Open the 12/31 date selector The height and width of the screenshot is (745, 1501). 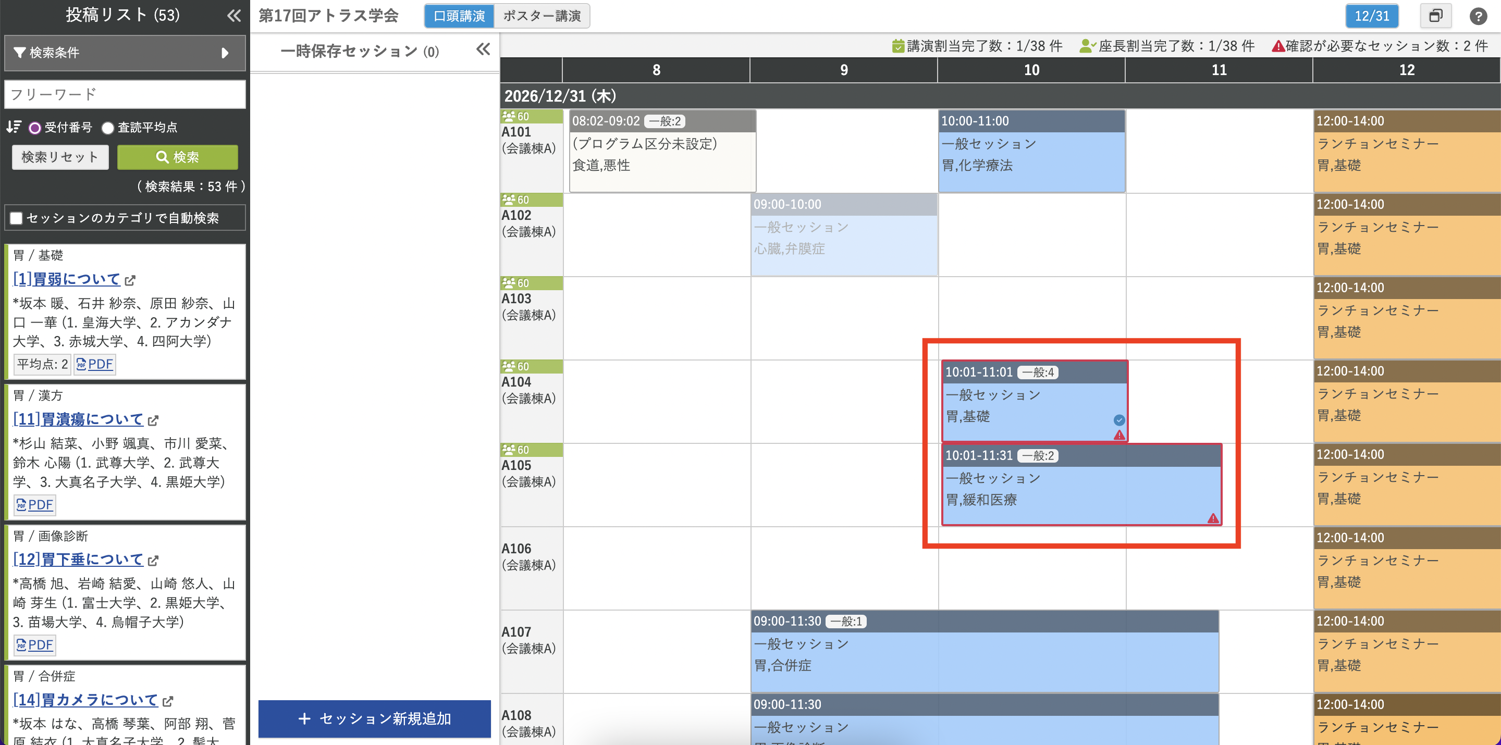click(x=1372, y=16)
